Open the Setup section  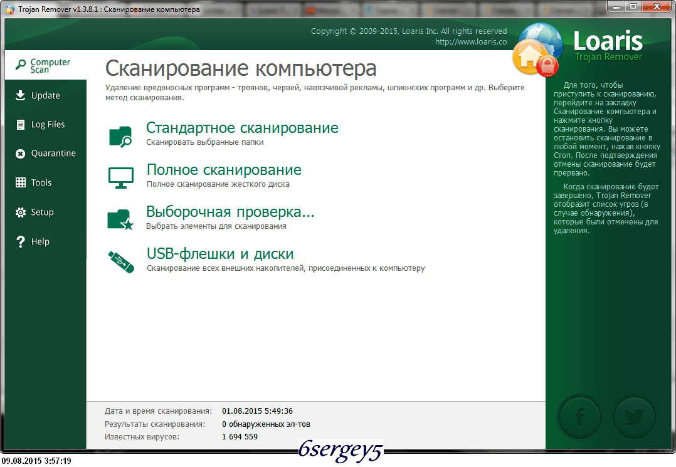pos(46,212)
